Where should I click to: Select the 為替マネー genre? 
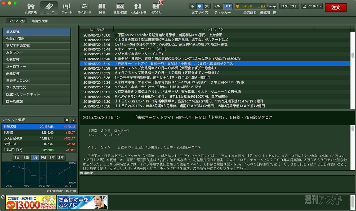point(37,53)
